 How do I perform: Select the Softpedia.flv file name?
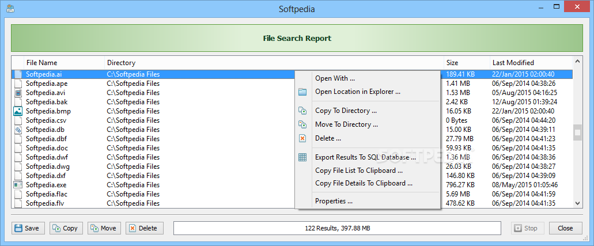(46, 203)
